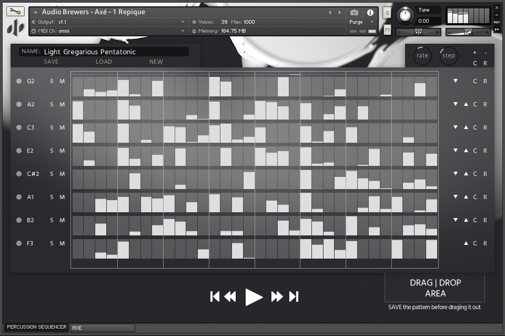505x336 pixels.
Task: Toggle the B2 row enable dot
Action: point(19,220)
